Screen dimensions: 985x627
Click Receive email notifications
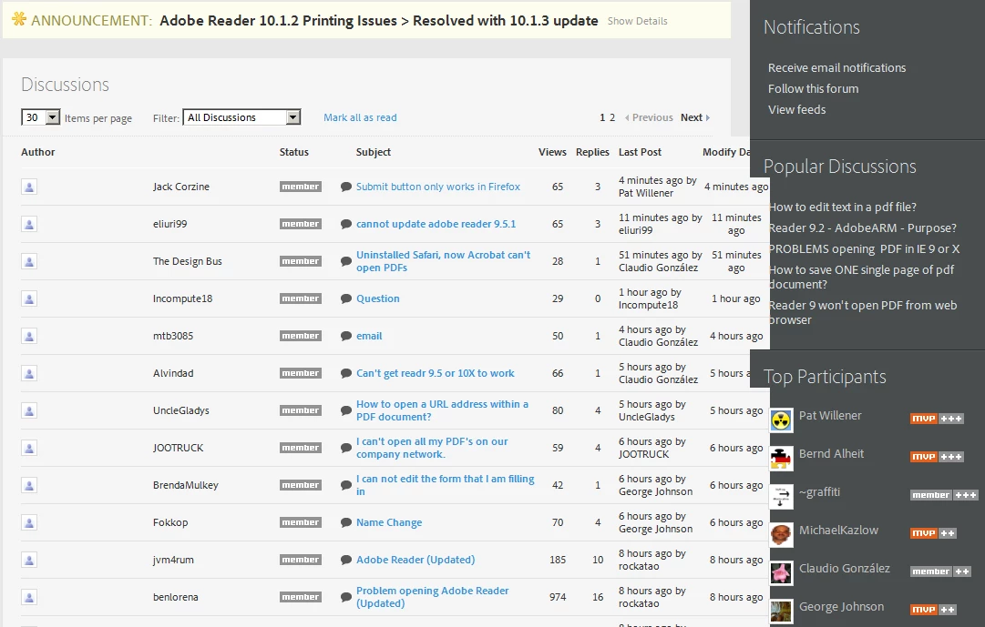click(x=836, y=67)
